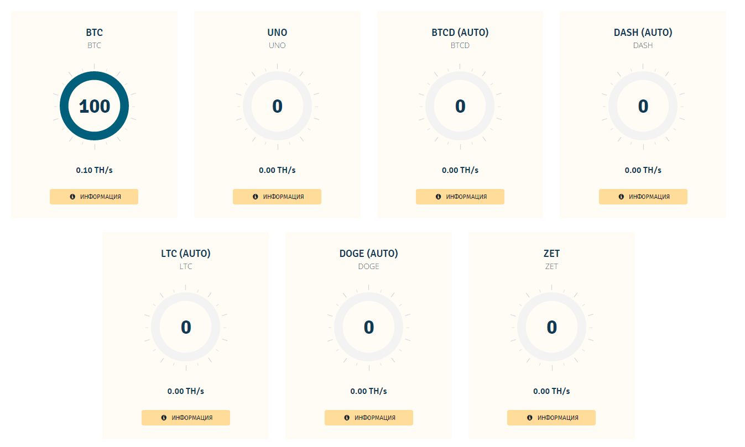Viewport: 745px width, 447px height.
Task: Click the BTCD (AUTO) card title
Action: pyautogui.click(x=460, y=33)
